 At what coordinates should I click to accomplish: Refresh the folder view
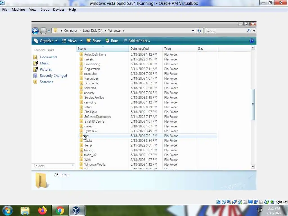point(199,31)
